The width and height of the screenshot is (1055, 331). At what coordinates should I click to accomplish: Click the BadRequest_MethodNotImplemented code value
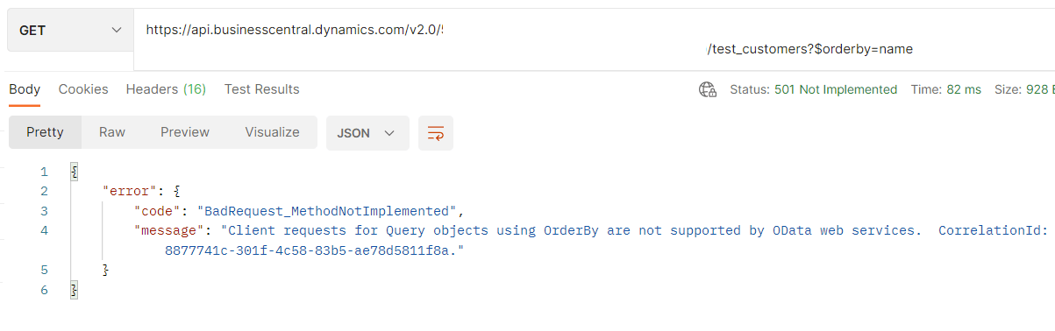(x=330, y=211)
